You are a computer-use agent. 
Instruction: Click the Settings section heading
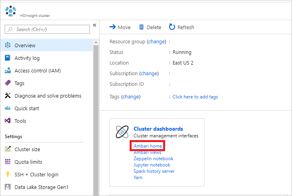point(13,137)
